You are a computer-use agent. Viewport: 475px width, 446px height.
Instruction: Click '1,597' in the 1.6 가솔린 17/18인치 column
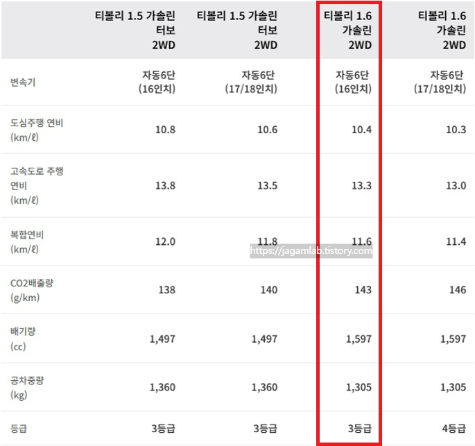(454, 338)
